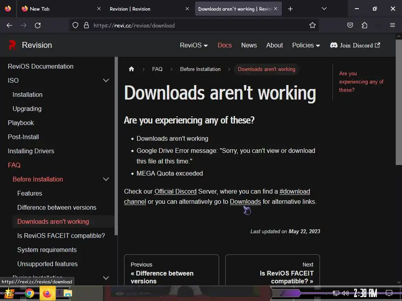Open FAQ in the sidebar

pyautogui.click(x=14, y=165)
